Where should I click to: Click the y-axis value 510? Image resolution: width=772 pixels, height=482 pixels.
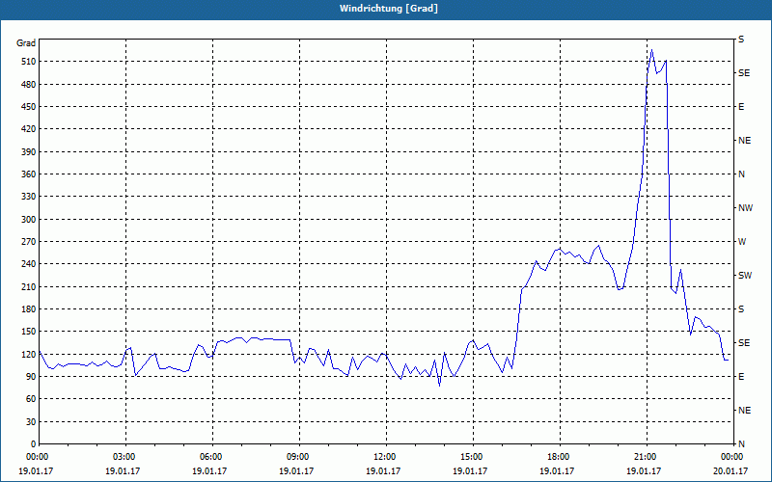pos(29,62)
